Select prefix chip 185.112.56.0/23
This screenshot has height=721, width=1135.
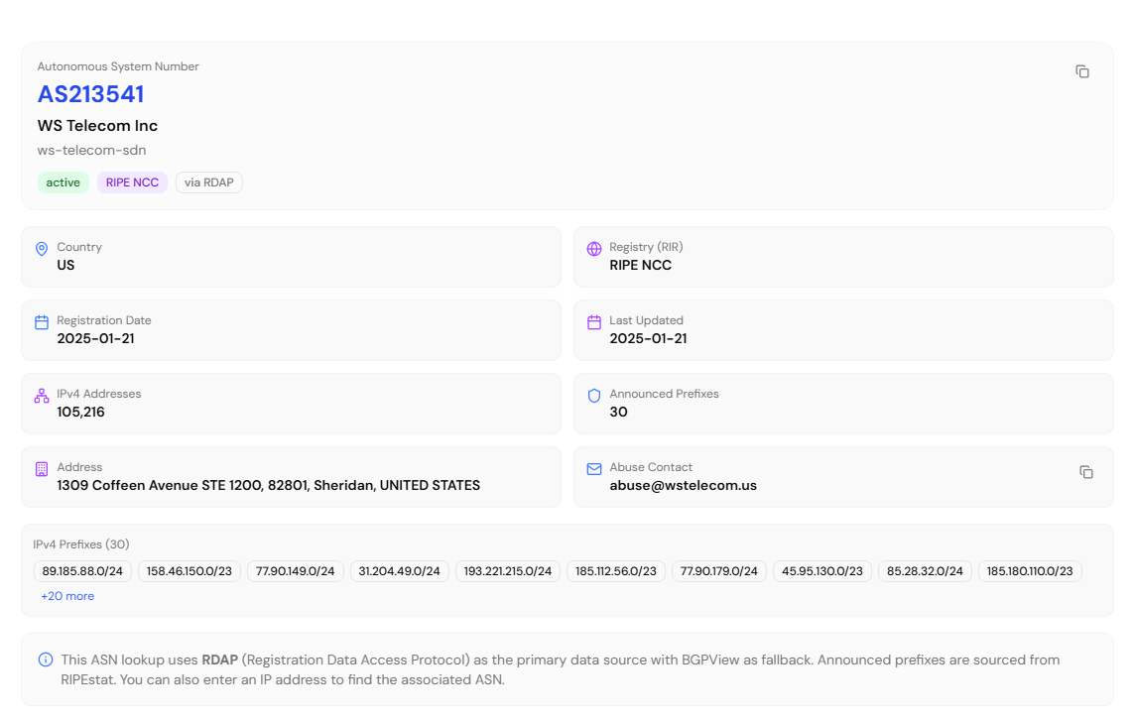[616, 571]
